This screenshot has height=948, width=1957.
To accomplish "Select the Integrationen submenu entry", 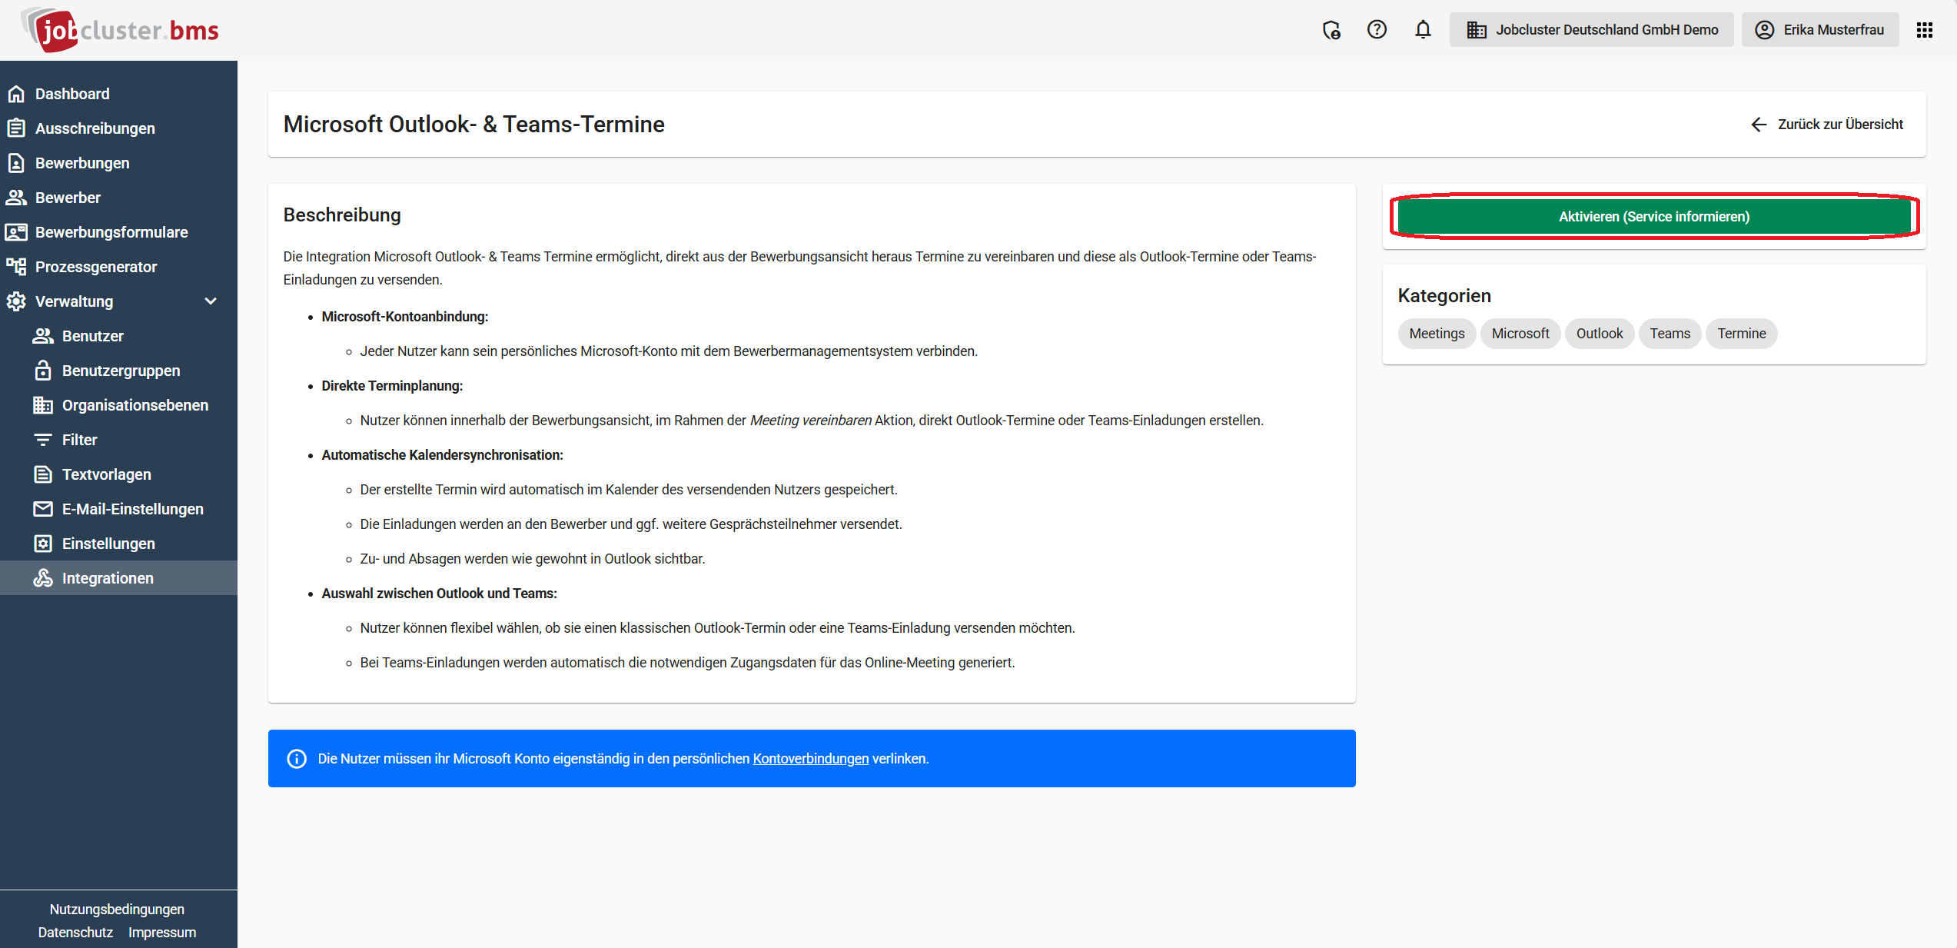I will click(118, 578).
